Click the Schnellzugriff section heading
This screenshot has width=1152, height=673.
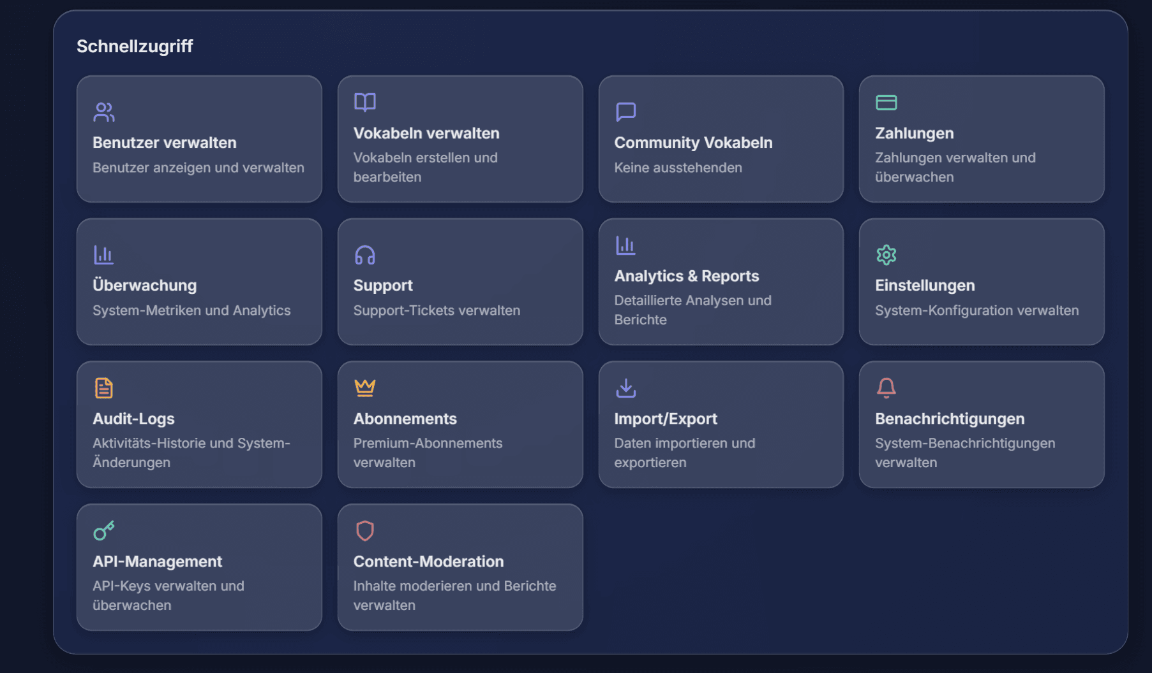[135, 46]
